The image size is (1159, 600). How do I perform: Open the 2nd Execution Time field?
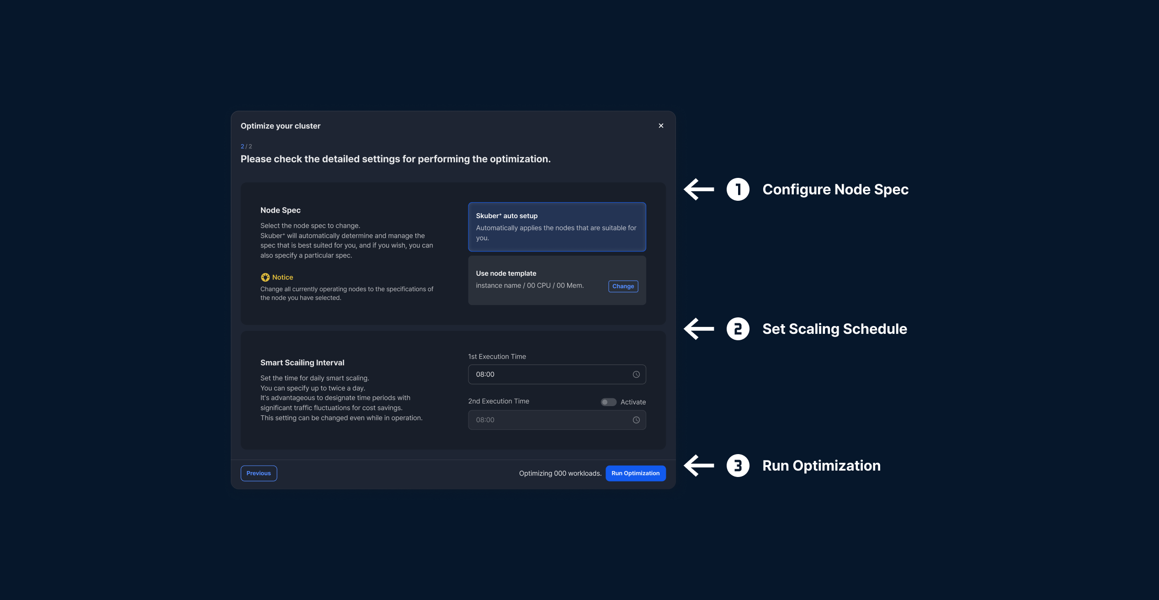[x=548, y=420]
